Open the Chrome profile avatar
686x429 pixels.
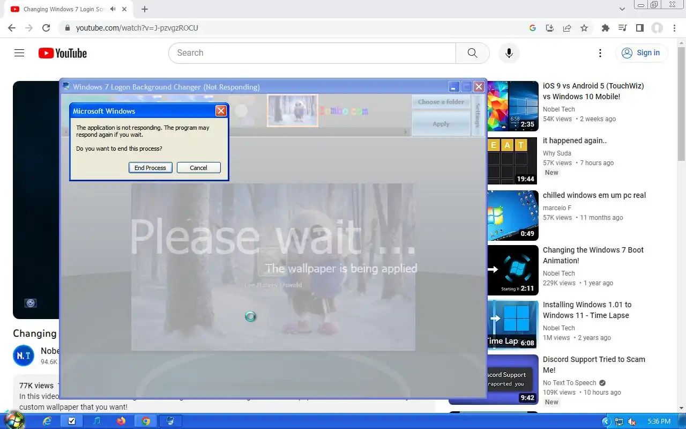point(657,28)
